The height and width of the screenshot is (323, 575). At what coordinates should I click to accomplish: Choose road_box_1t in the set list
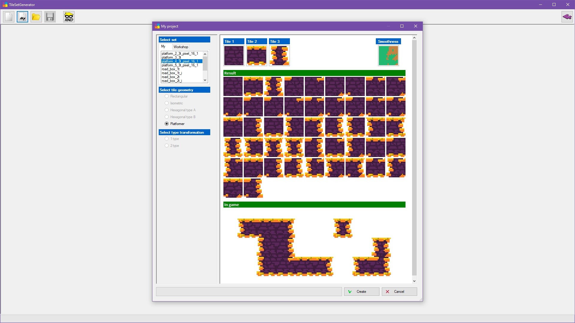click(171, 69)
